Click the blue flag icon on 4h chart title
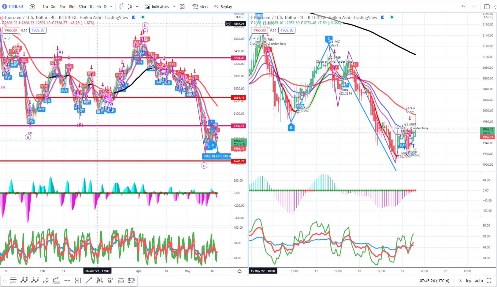The image size is (497, 287). (x=133, y=17)
